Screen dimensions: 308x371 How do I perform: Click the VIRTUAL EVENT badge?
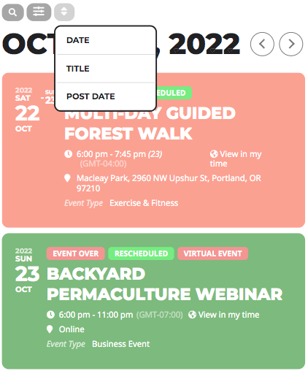(x=213, y=253)
